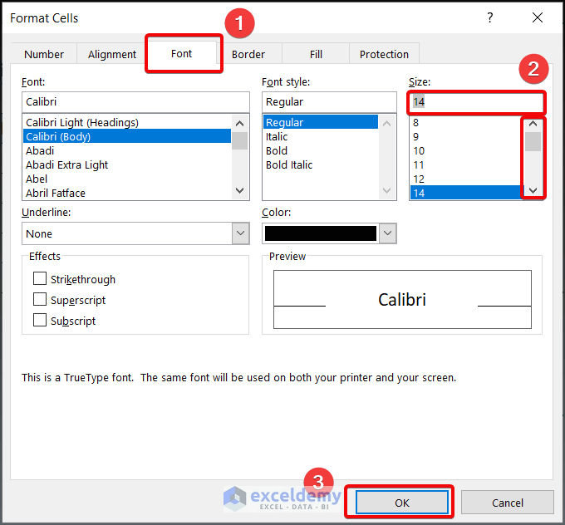This screenshot has height=525, width=565.
Task: Click font style list down arrow
Action: point(386,190)
